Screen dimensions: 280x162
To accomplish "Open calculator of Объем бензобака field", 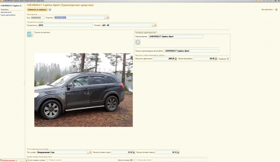I will 216,59.
